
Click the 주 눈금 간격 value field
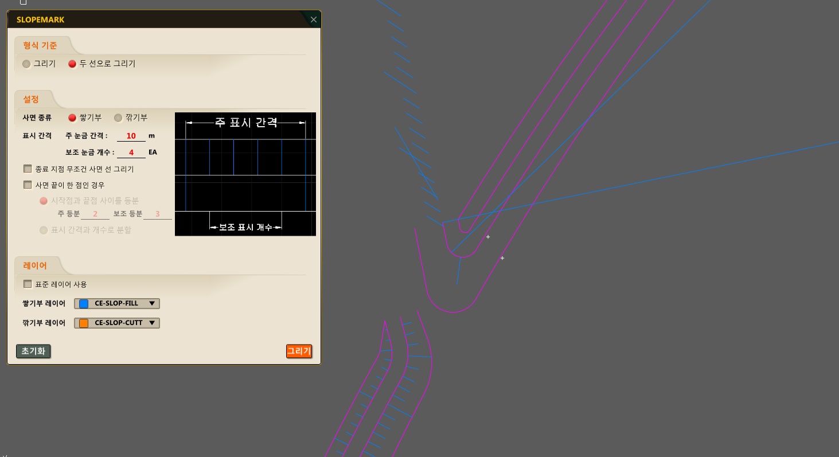pos(131,136)
